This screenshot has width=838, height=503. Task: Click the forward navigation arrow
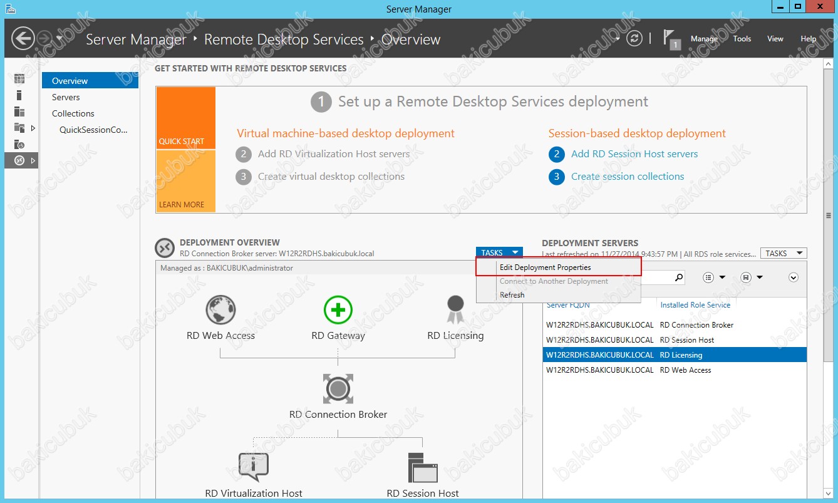pyautogui.click(x=45, y=39)
